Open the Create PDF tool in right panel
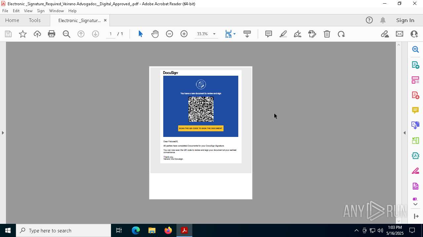The width and height of the screenshot is (423, 237). tap(415, 95)
